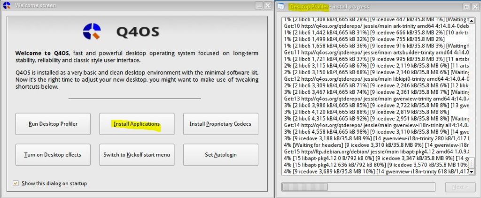Maximize the Desktop Profiler window
481x198 pixels.
467,7
